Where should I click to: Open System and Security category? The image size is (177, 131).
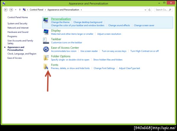[x=17, y=23]
